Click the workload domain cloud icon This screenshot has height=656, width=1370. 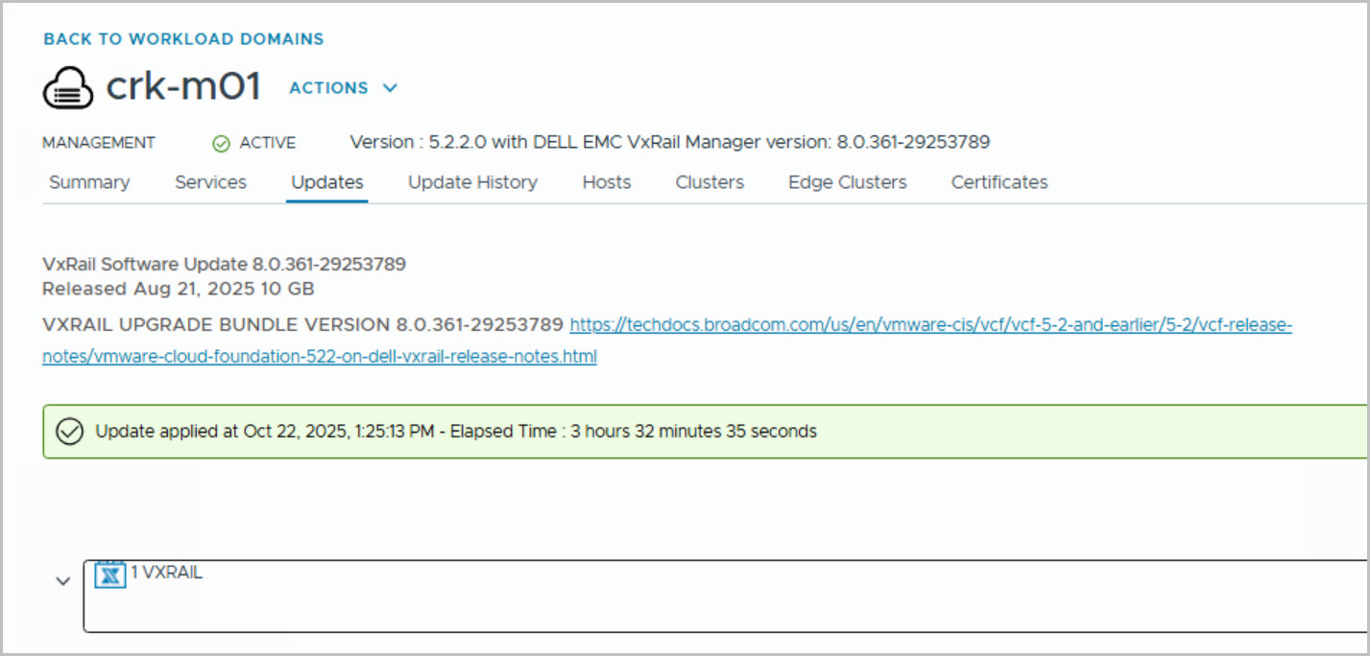68,88
